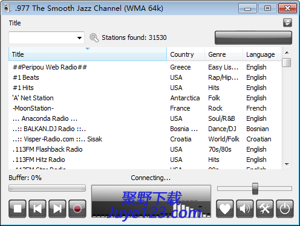Click the Croatian language cell

coord(259,139)
